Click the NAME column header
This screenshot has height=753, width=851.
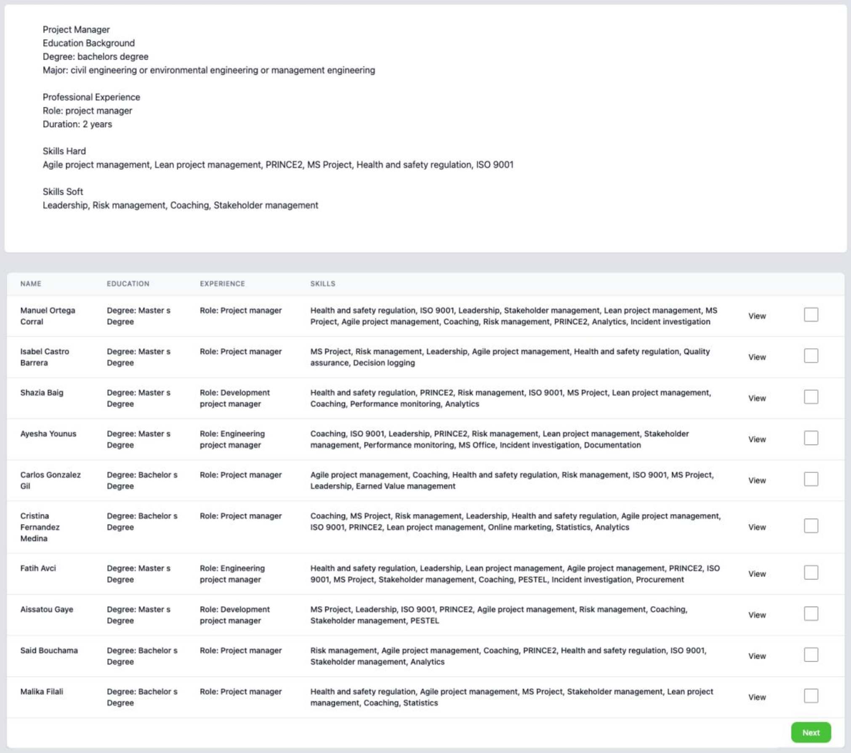coord(31,284)
